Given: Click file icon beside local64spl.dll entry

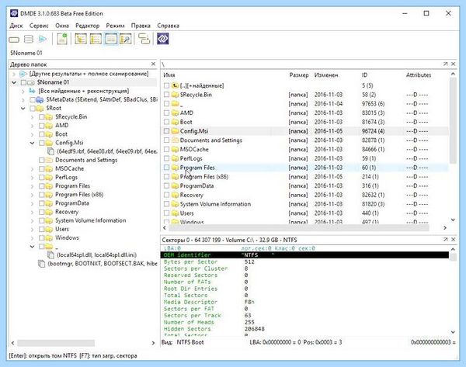Looking at the screenshot, I should click(x=50, y=255).
